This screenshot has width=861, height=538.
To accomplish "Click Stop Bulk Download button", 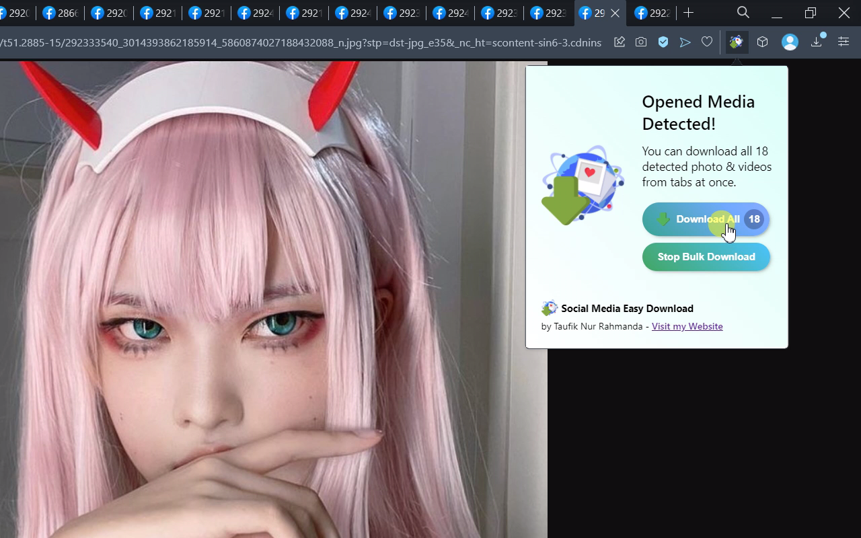I will click(x=706, y=257).
